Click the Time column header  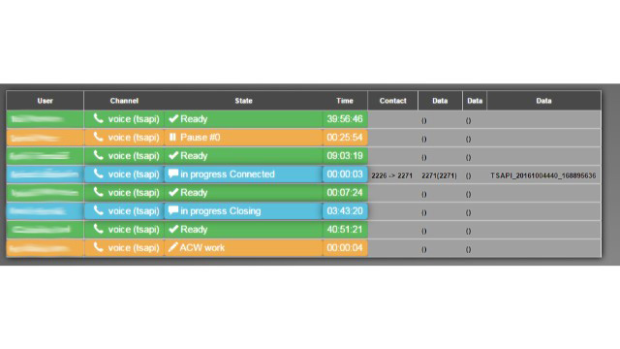click(x=345, y=101)
